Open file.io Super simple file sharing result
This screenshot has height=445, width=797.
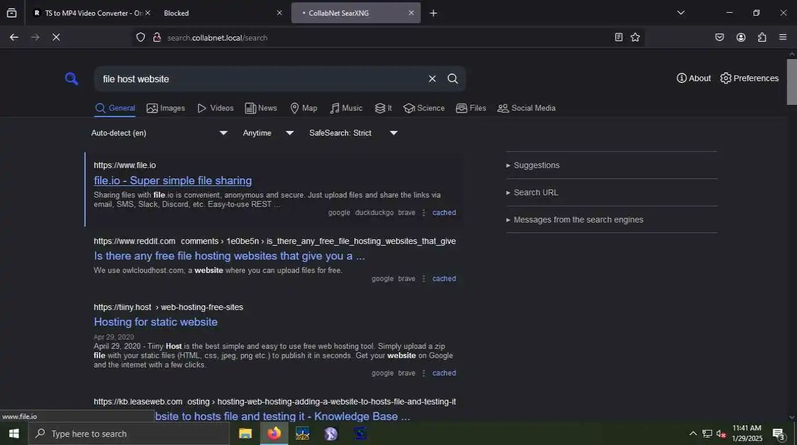click(x=173, y=181)
